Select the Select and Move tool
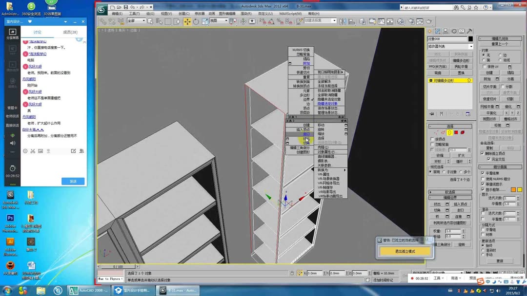 pos(187,20)
